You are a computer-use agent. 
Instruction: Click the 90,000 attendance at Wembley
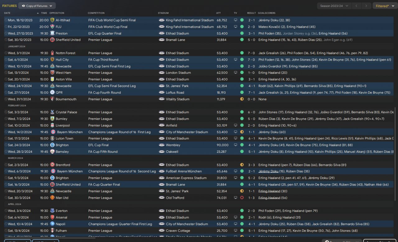tap(223, 145)
